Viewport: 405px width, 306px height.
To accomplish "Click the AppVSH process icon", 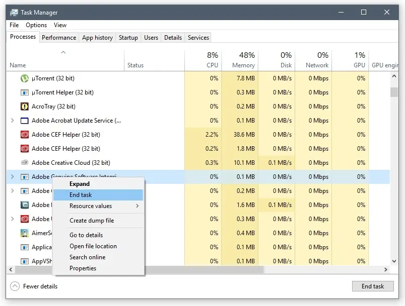I will (25, 261).
